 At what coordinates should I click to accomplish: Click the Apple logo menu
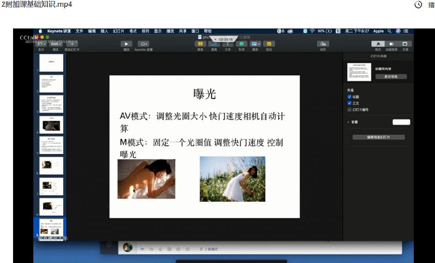[40, 31]
